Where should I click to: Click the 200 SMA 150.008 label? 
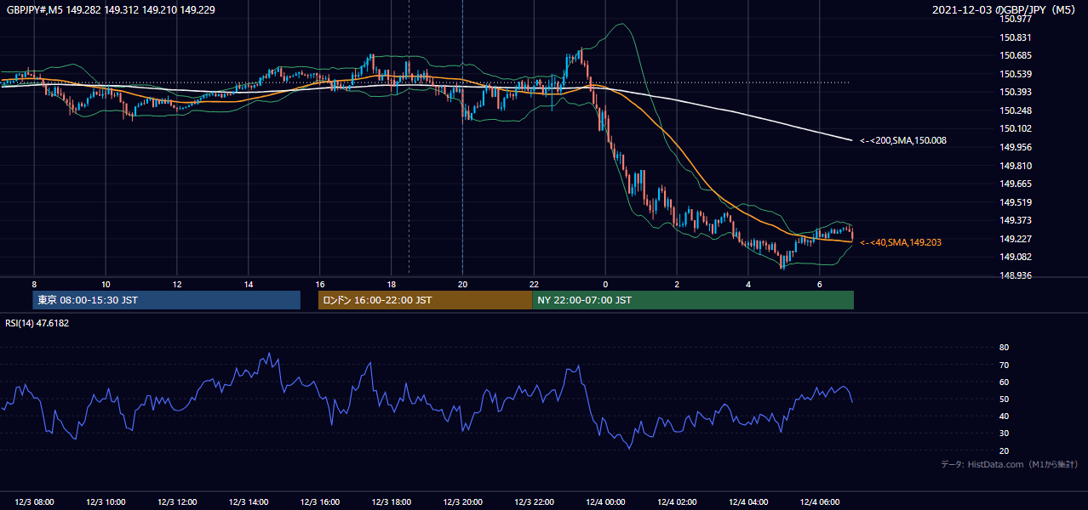coord(902,140)
